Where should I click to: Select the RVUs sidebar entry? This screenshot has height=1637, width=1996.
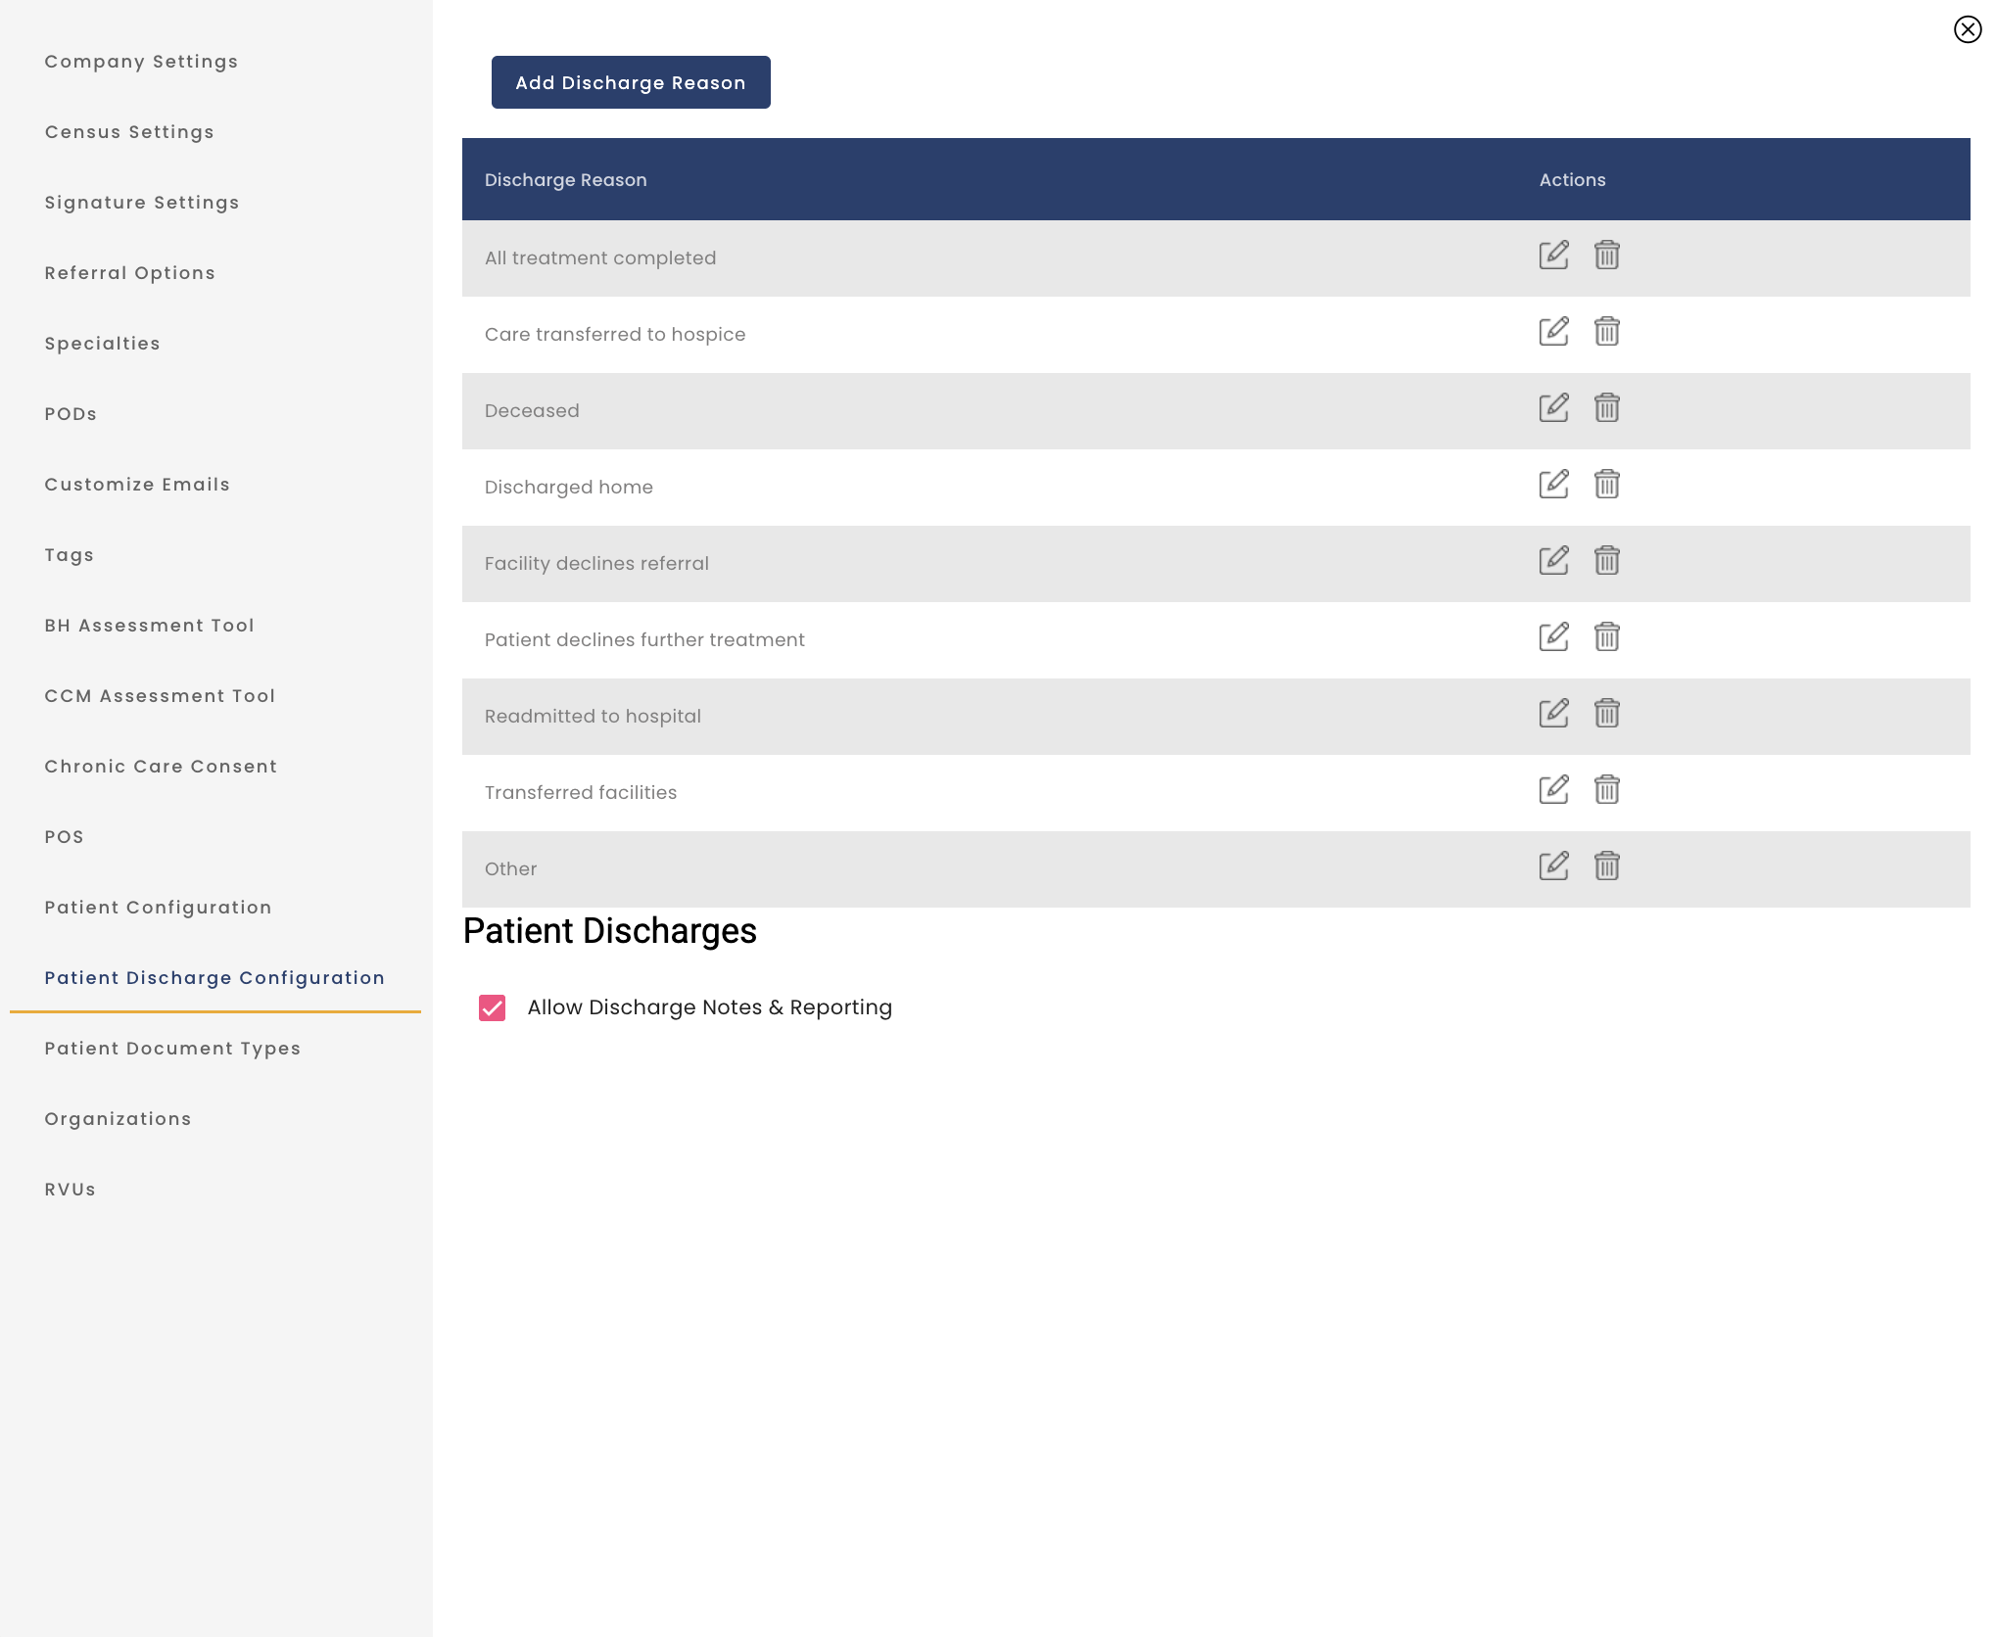[x=69, y=1189]
